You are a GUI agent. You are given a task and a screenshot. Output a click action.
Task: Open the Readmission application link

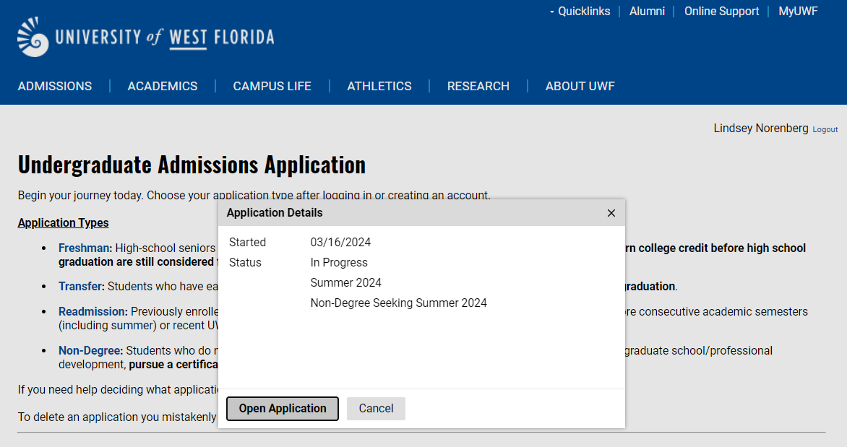[x=93, y=312]
